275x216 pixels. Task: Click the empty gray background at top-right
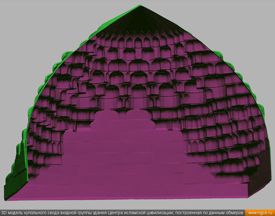coord(244,24)
